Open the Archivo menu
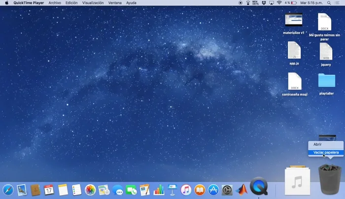 [55, 3]
